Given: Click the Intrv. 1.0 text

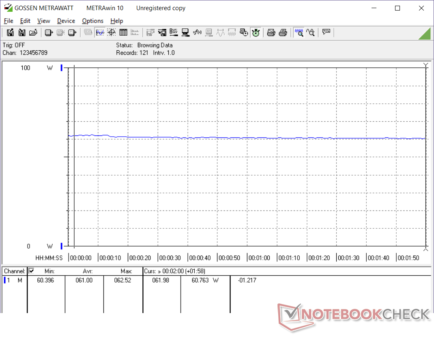Looking at the screenshot, I should 164,53.
